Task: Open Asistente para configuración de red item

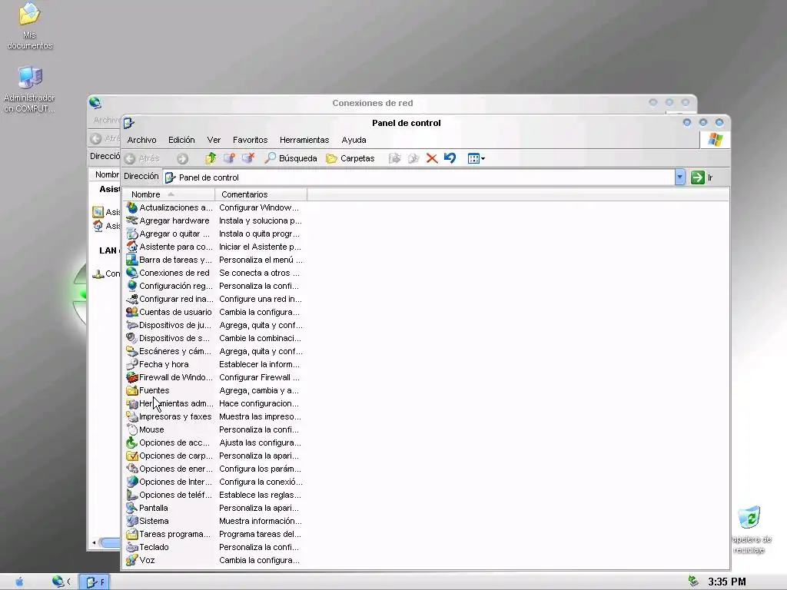Action: [x=169, y=247]
